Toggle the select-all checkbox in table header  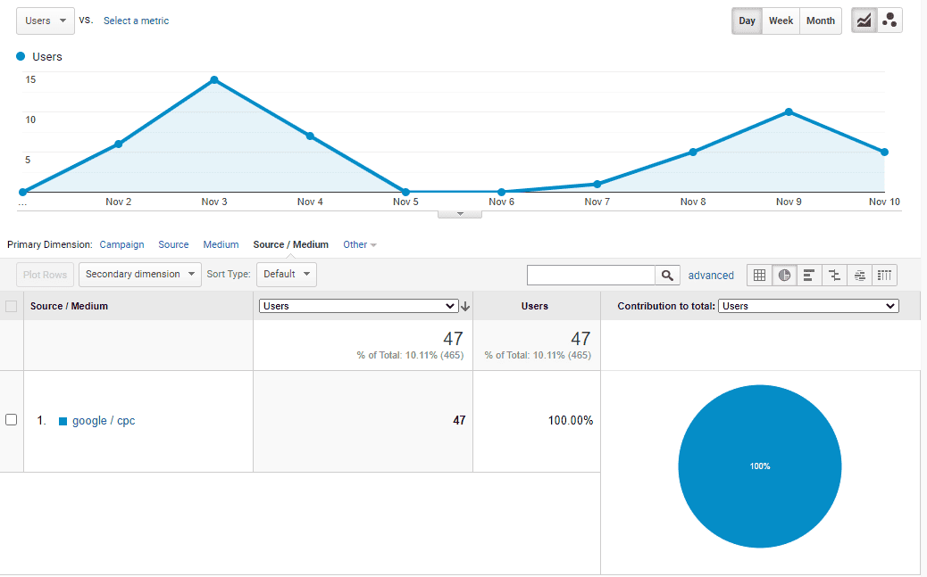12,307
